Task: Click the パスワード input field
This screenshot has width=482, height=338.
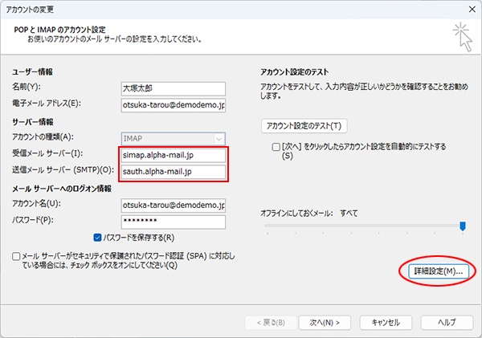Action: pos(172,221)
